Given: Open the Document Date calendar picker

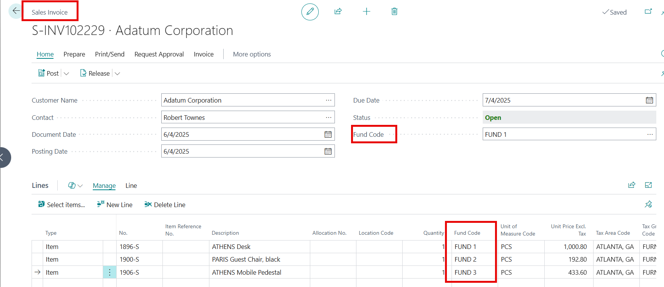Looking at the screenshot, I should pos(328,134).
